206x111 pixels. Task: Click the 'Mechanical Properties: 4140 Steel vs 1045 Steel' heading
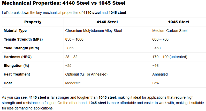[x=63, y=4]
